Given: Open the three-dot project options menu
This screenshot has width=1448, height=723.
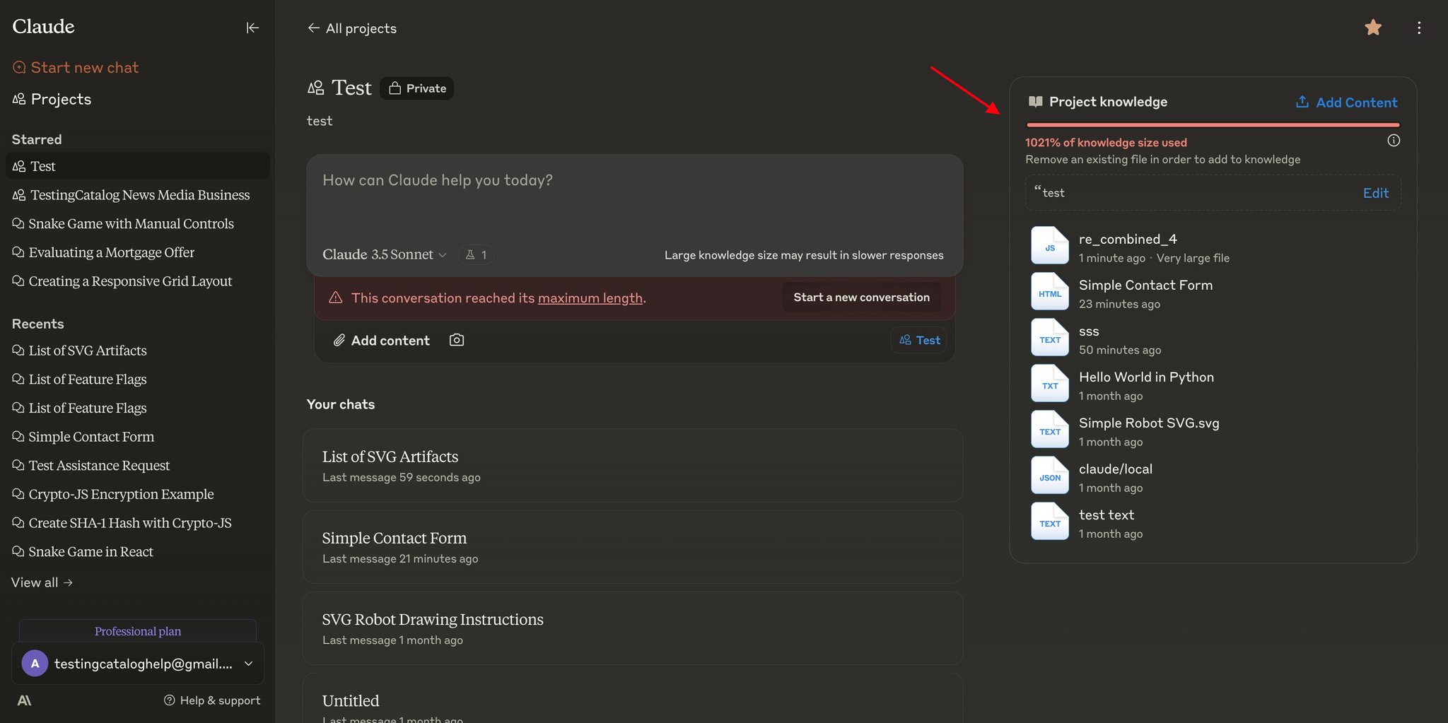Looking at the screenshot, I should pyautogui.click(x=1418, y=28).
